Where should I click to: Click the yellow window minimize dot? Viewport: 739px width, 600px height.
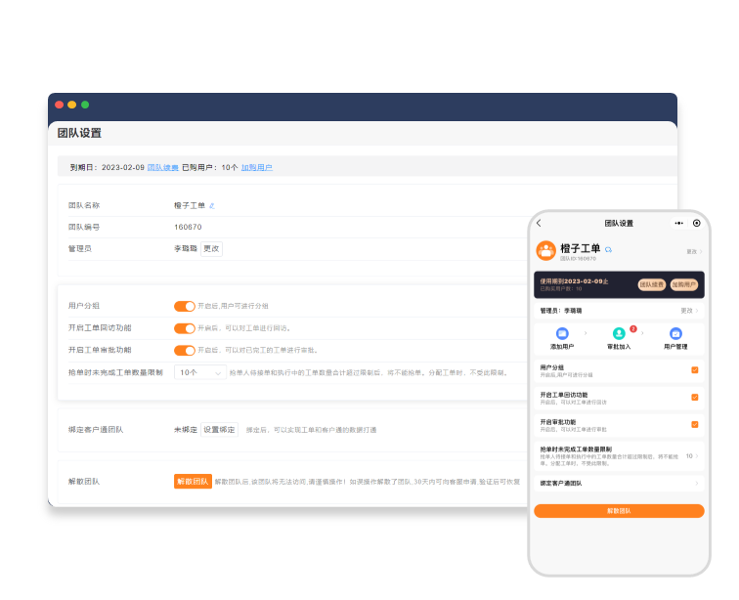(x=72, y=105)
